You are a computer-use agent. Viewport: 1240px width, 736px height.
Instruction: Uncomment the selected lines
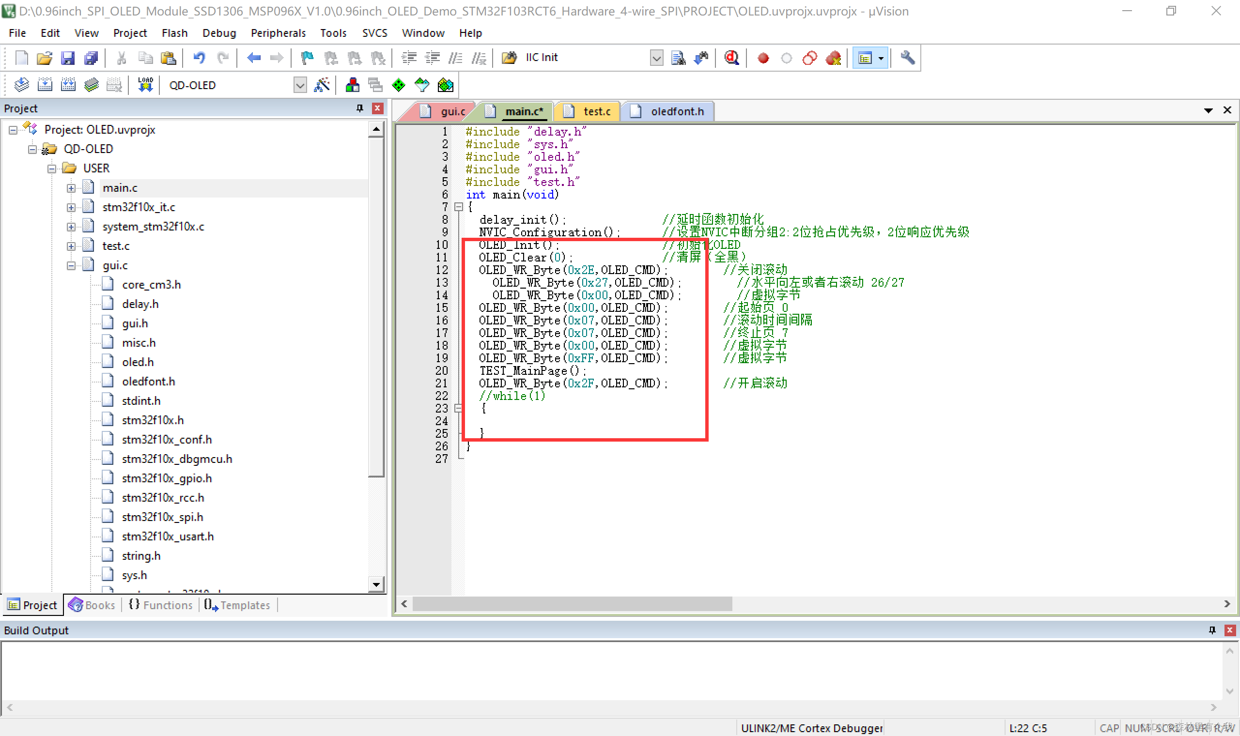point(479,58)
